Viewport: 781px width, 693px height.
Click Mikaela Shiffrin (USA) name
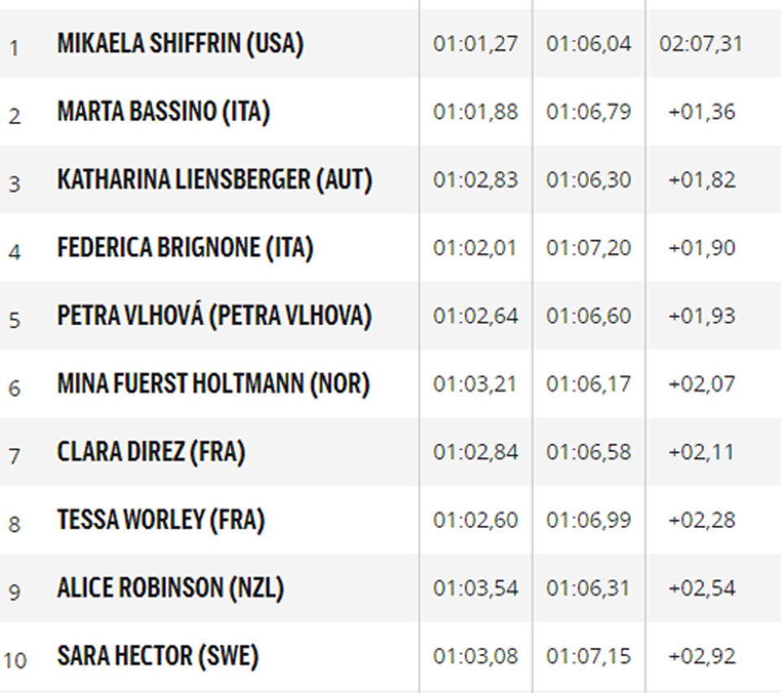pos(181,44)
